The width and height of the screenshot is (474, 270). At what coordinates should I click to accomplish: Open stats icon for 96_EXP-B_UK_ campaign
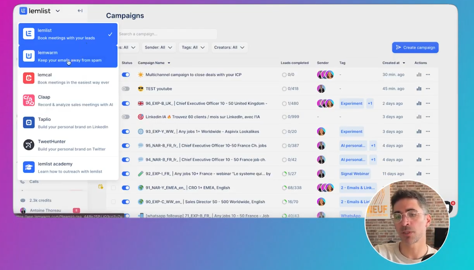click(x=419, y=103)
